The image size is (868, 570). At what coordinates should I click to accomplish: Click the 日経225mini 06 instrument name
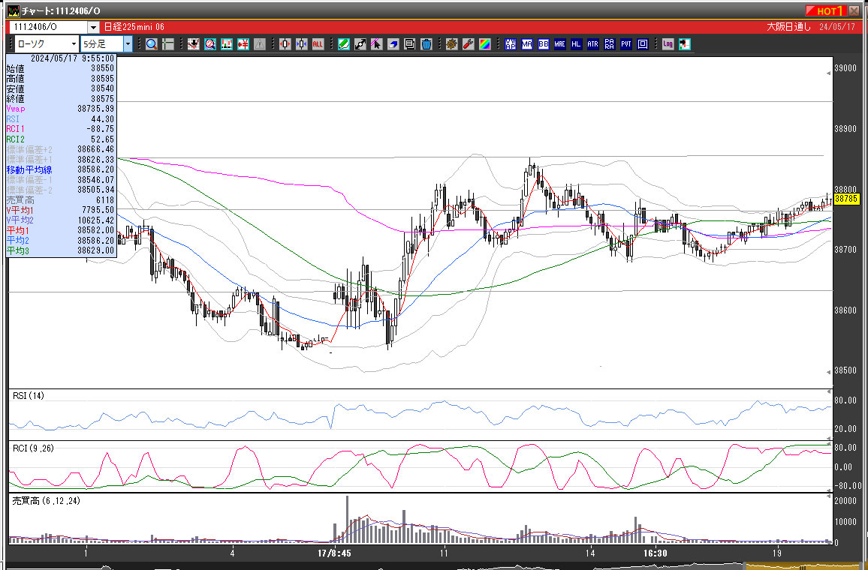(x=134, y=27)
